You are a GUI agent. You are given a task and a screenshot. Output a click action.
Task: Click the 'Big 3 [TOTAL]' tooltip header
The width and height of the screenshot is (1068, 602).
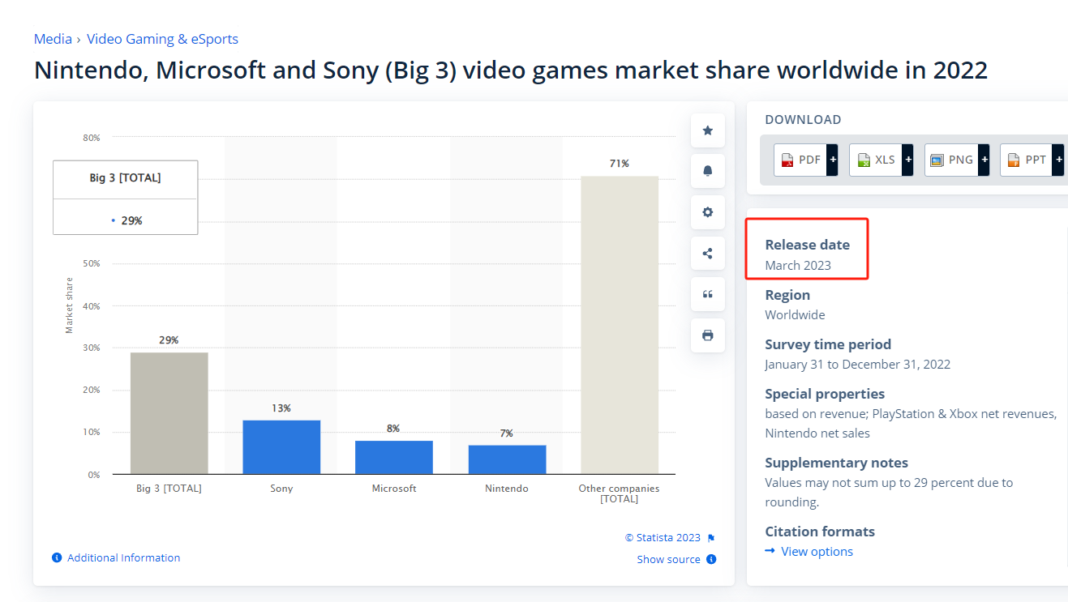point(125,178)
